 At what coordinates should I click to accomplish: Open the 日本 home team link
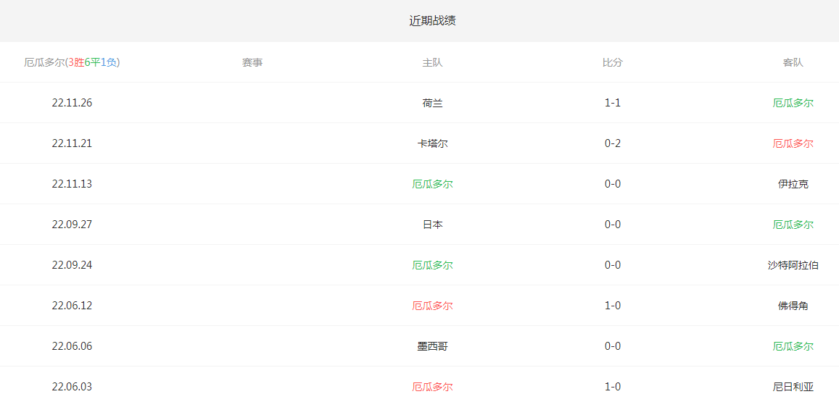(432, 225)
